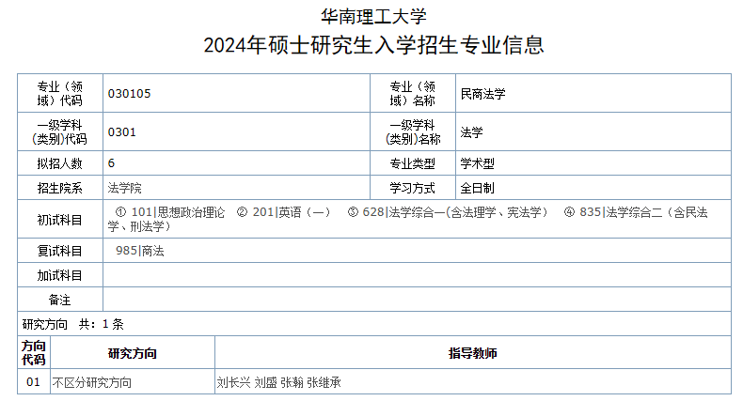Select the first-level discipline code 0301
Screen dimensions: 743x401
[122, 132]
